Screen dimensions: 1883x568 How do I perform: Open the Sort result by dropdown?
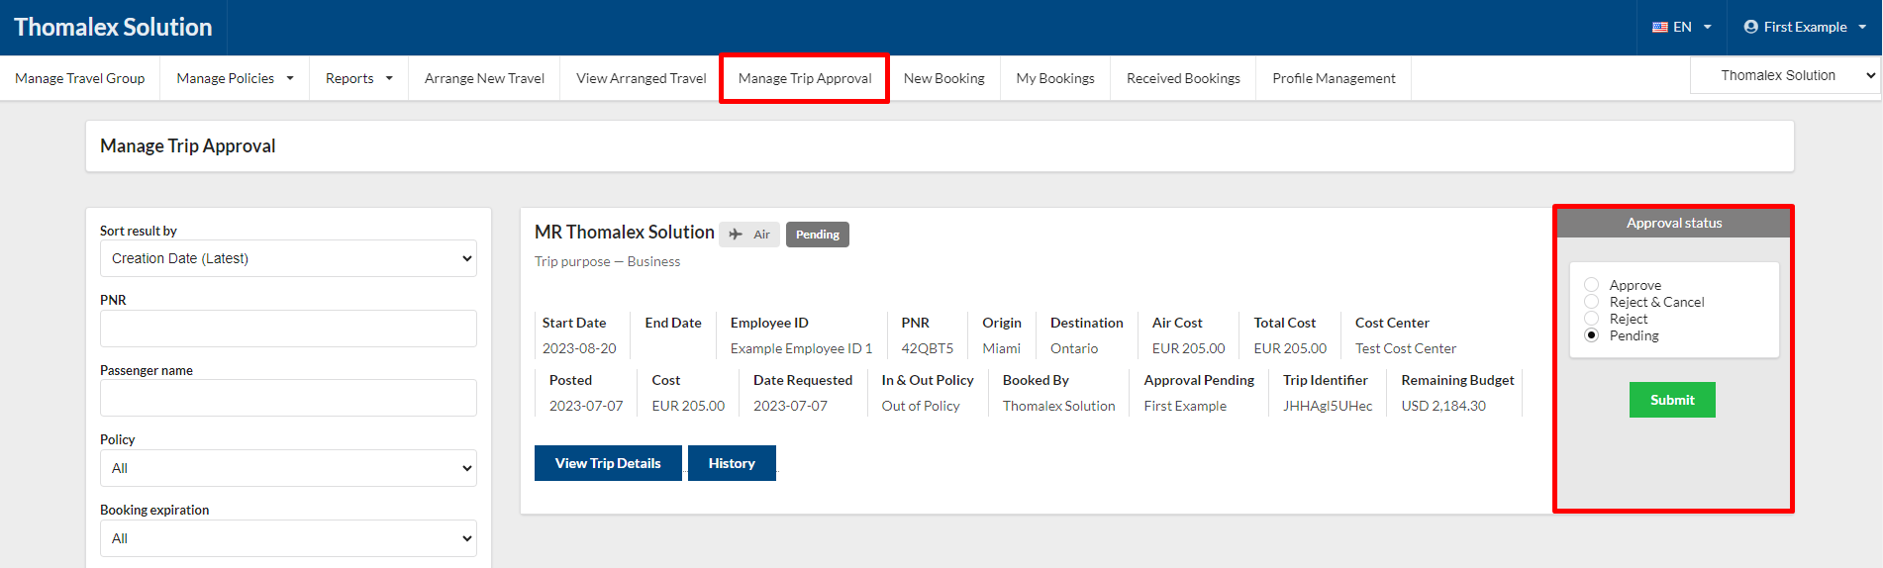[x=288, y=258]
